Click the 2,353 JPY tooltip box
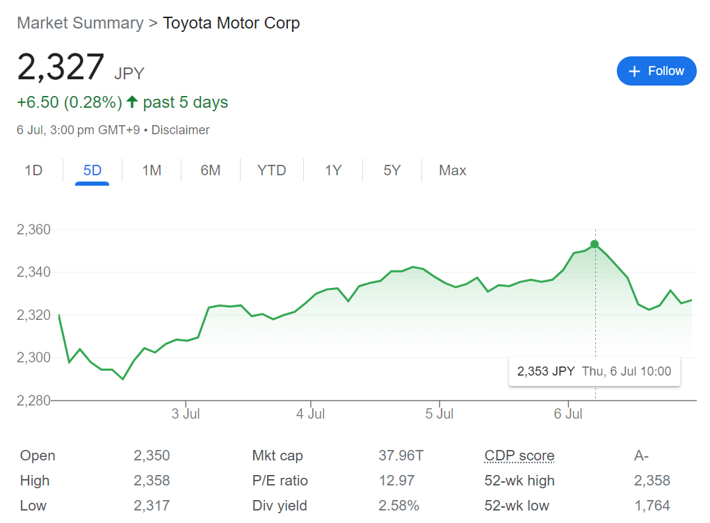Image resolution: width=710 pixels, height=523 pixels. pos(594,371)
